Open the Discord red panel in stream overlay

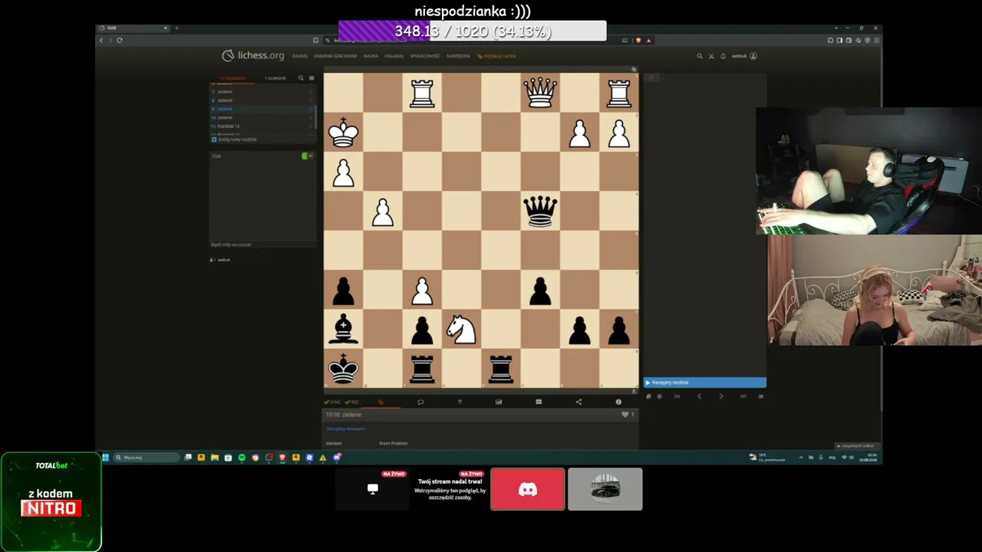[528, 489]
